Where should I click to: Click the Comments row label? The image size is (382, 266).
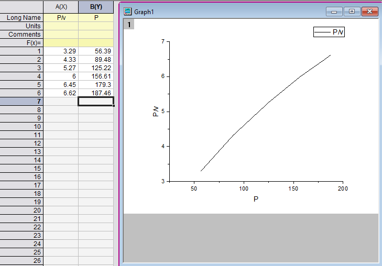pos(21,35)
